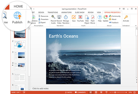The image size is (138, 94).
Task: Open Ribbon Display Options
Action: point(124,9)
